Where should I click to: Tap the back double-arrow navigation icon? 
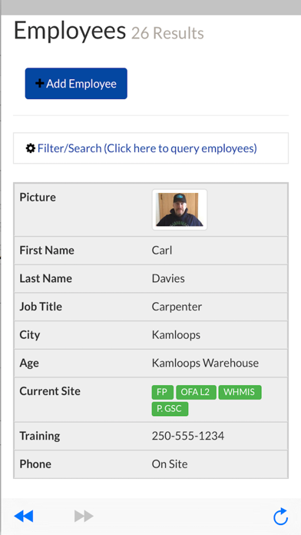(24, 516)
